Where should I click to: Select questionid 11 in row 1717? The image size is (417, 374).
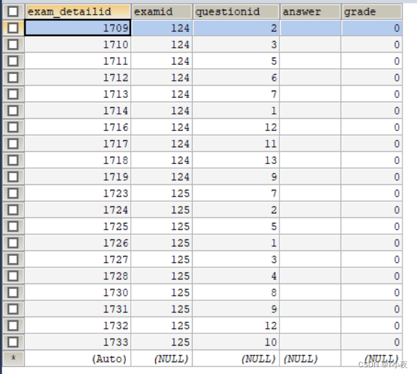point(236,144)
